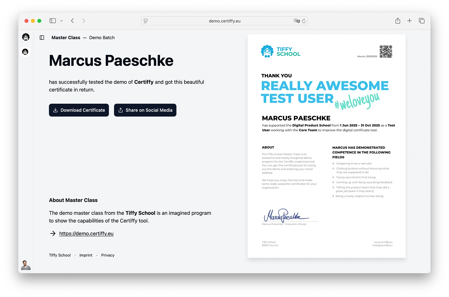Click the user profile photo in the bottom corner

pyautogui.click(x=26, y=265)
